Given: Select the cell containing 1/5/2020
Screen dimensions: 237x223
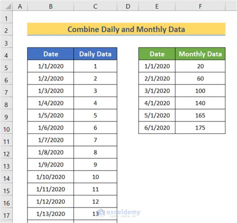Looking at the screenshot, I should pyautogui.click(x=50, y=115).
